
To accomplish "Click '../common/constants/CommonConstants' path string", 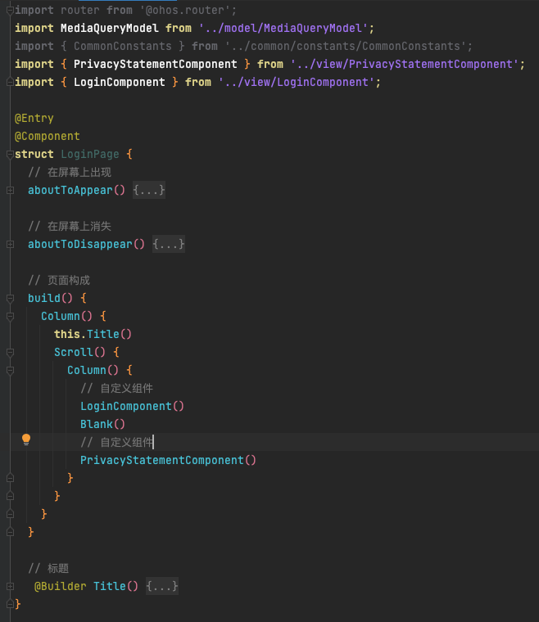I will point(346,46).
